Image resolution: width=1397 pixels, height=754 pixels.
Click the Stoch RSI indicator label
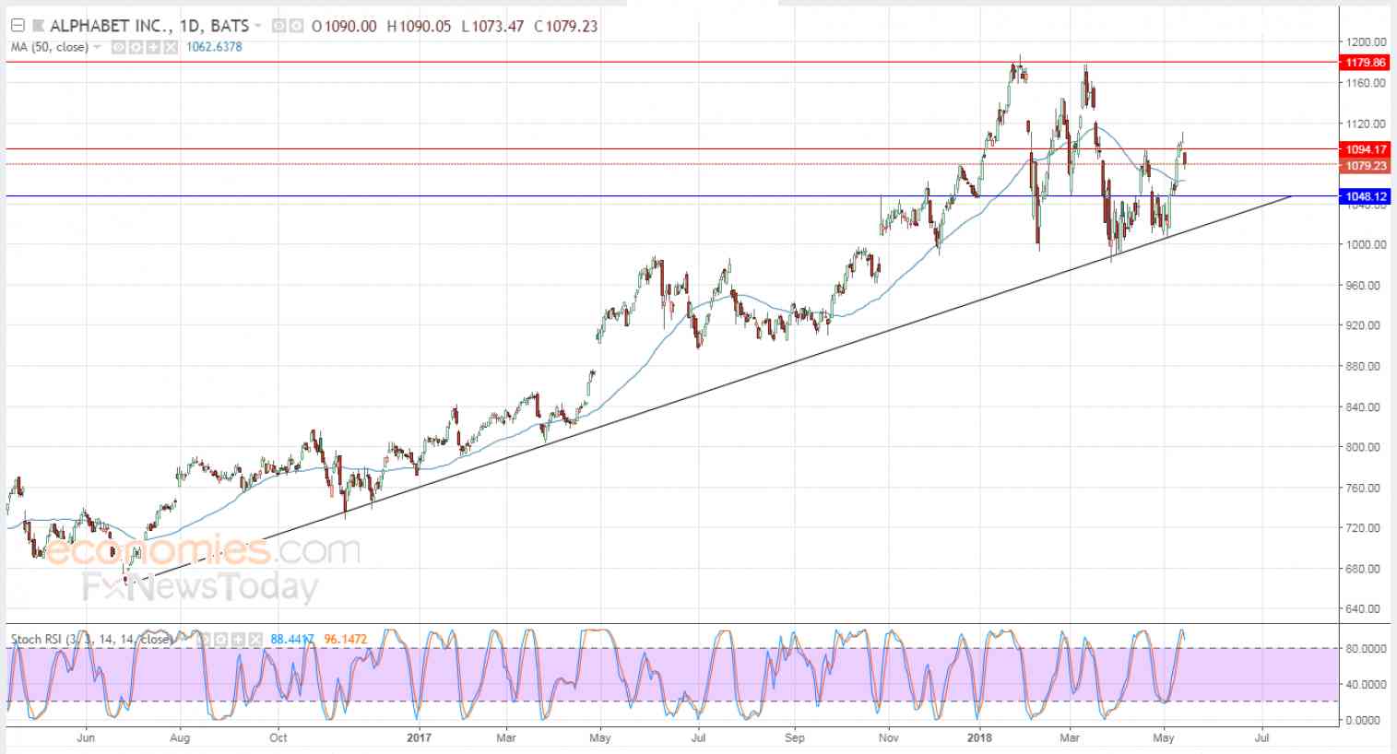90,639
